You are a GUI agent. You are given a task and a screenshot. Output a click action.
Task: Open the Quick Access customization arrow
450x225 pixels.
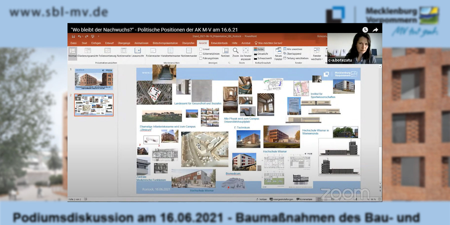(x=98, y=36)
